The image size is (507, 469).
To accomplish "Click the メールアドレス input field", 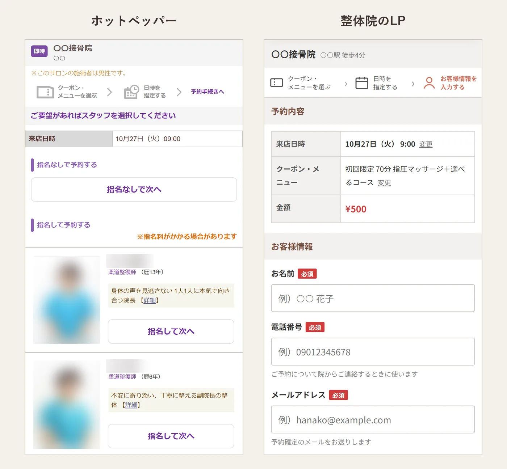I will coord(373,419).
